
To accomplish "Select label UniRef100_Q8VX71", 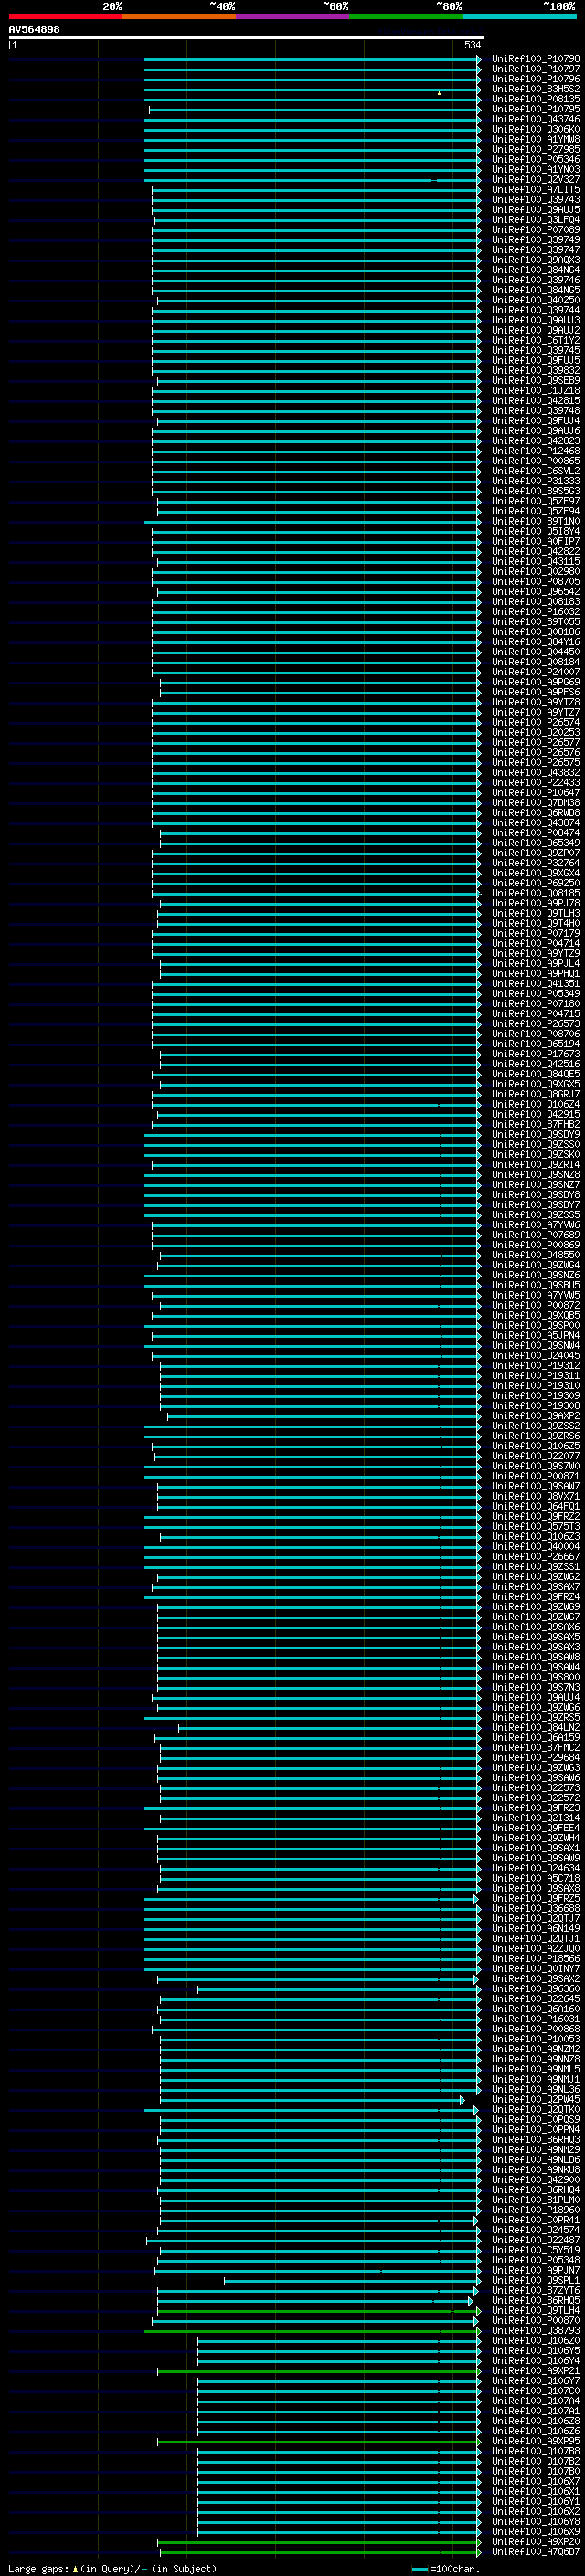I will coord(536,1496).
